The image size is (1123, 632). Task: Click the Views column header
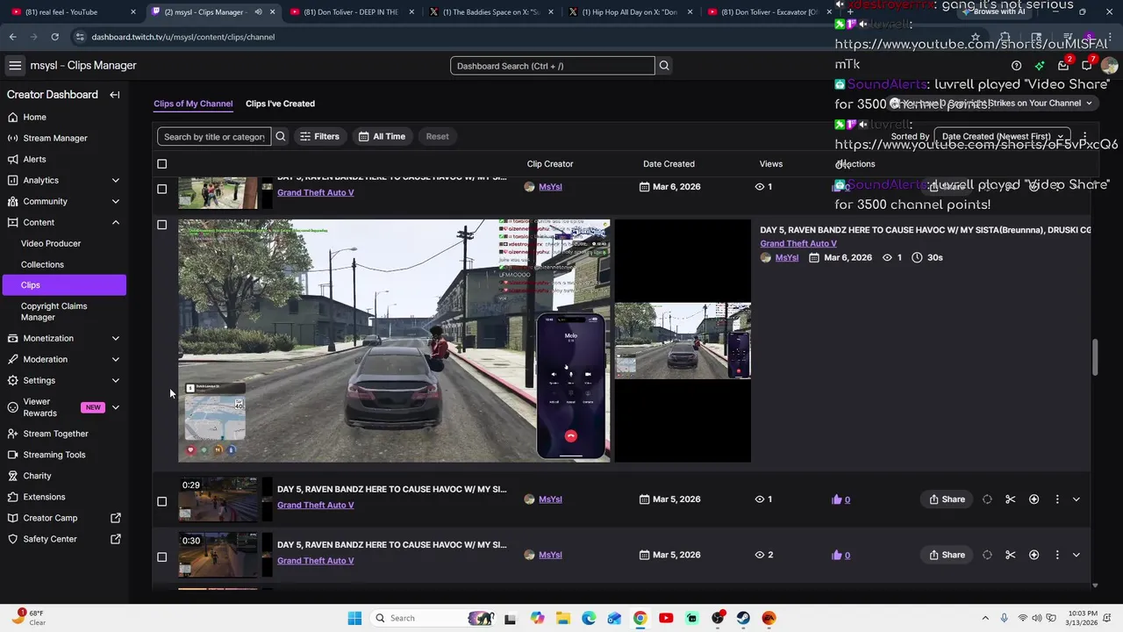[x=770, y=164]
